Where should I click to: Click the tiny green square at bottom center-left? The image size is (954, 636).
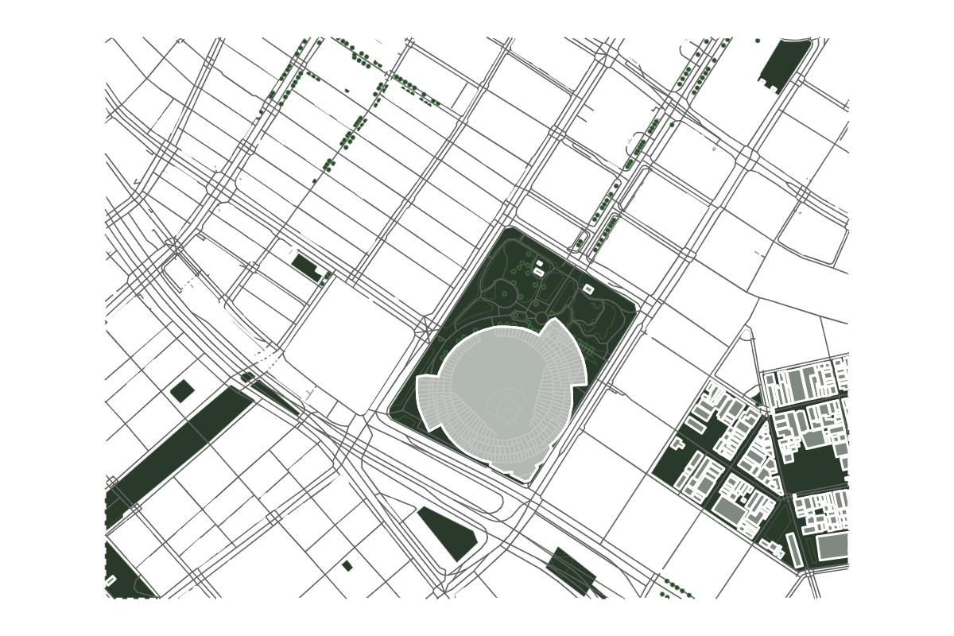point(347,566)
